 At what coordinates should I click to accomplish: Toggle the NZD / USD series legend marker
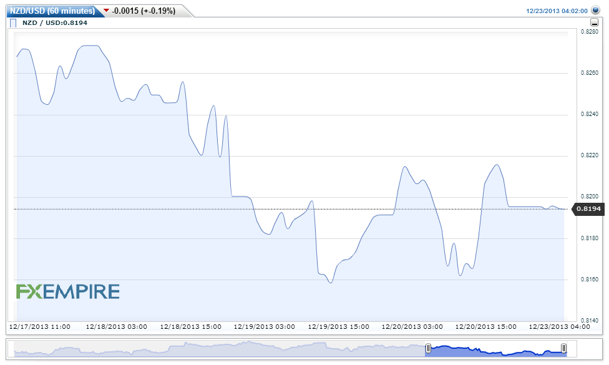(13, 23)
